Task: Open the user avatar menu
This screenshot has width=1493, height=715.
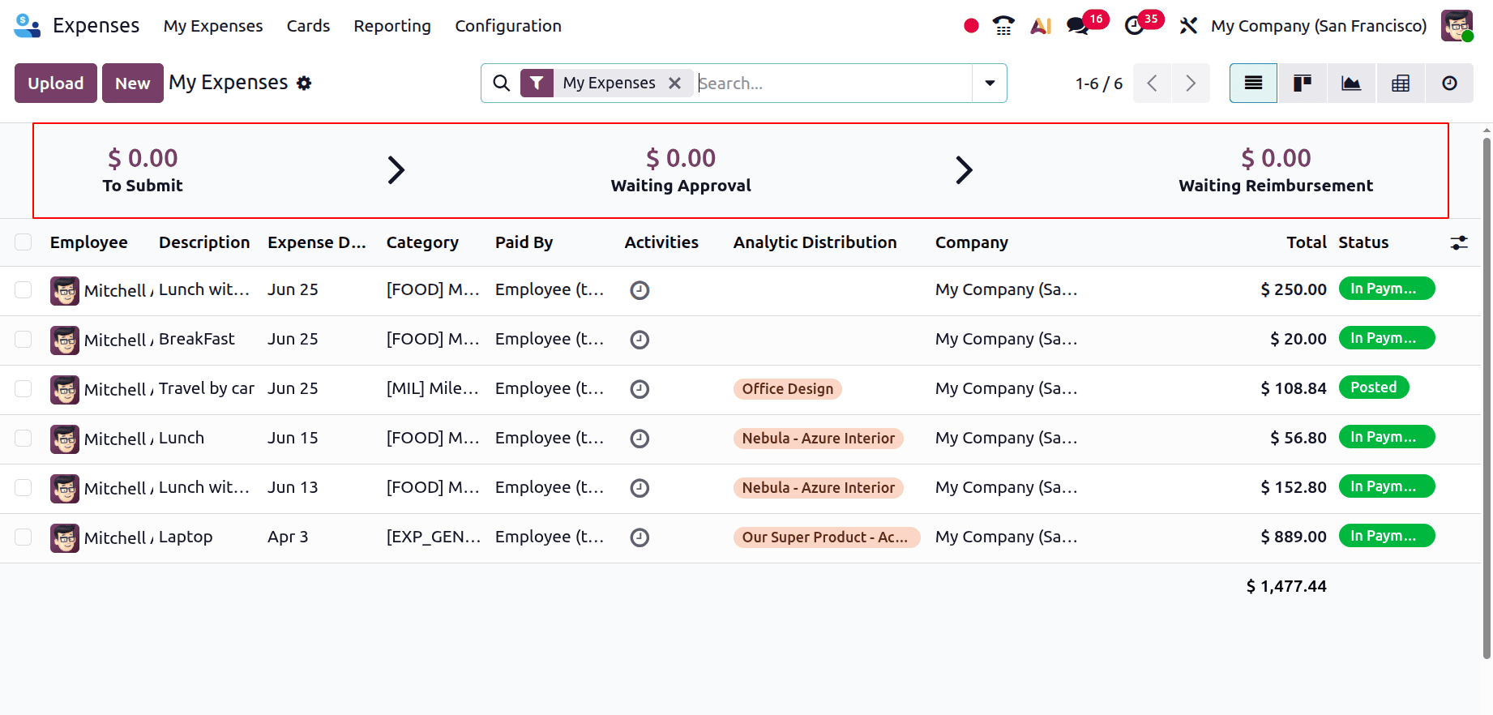Action: point(1457,26)
